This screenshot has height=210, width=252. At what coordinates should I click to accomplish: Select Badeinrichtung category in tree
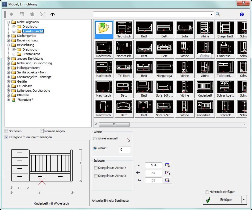(x=27, y=40)
